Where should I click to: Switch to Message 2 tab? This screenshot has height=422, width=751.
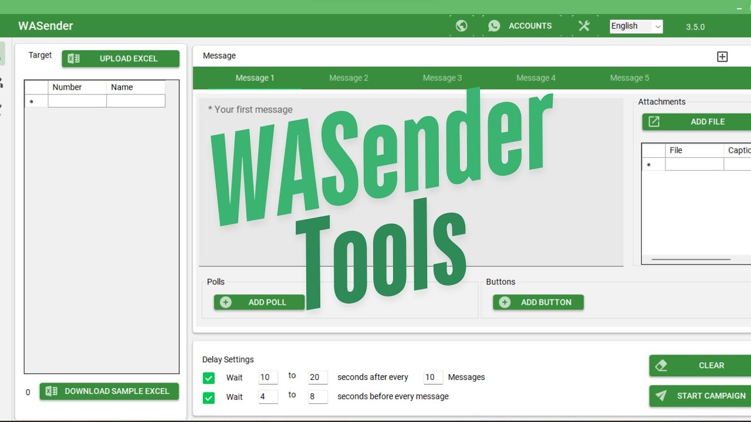pos(349,78)
